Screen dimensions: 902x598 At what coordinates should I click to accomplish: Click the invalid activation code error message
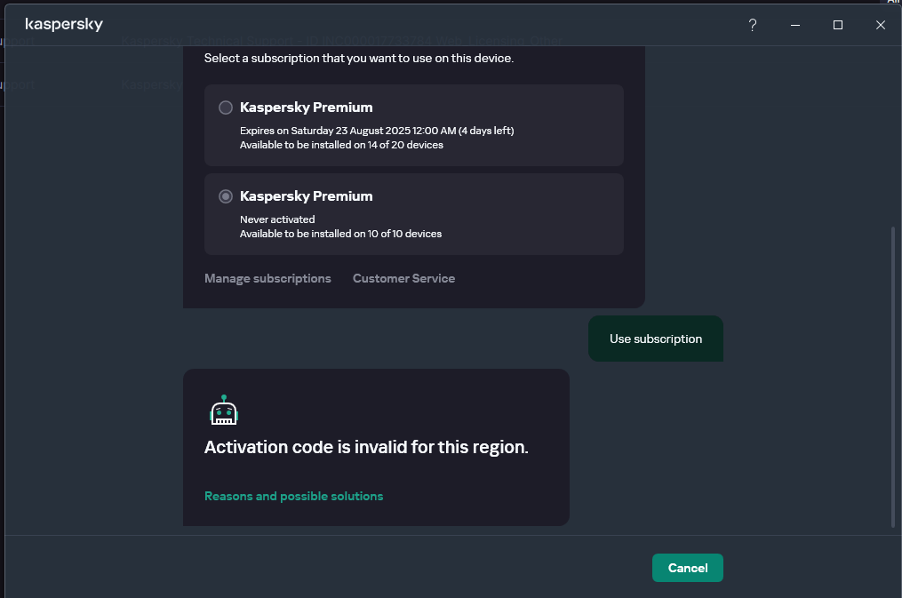[366, 447]
